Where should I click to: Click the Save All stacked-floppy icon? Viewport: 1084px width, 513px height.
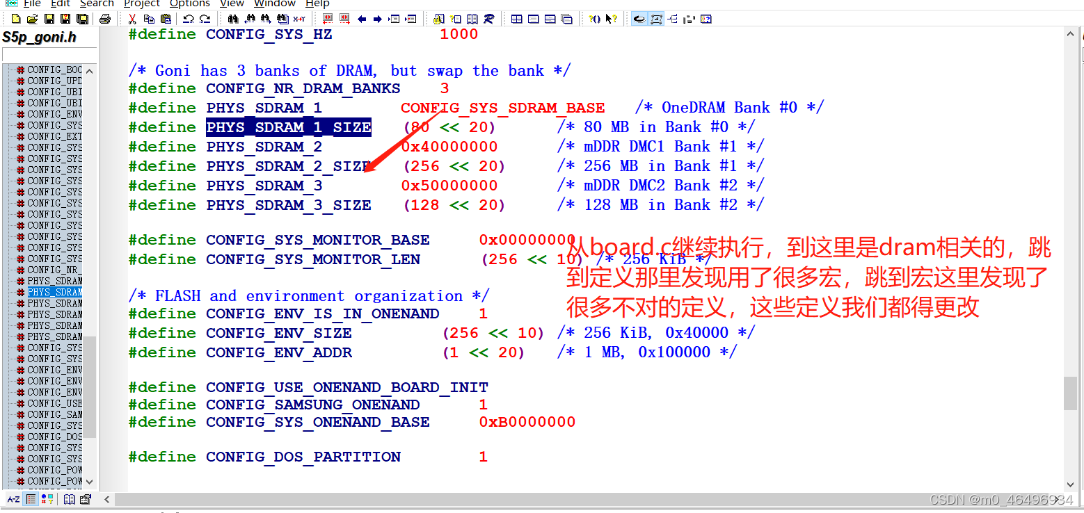click(x=82, y=19)
